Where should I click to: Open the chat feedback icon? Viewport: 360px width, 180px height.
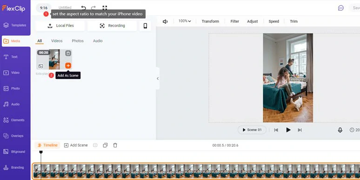click(341, 8)
